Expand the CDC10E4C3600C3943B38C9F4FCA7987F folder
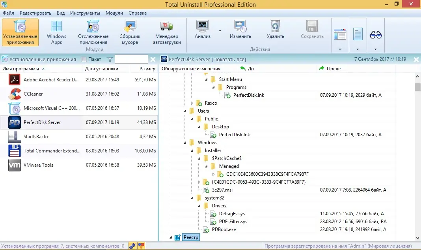Image resolution: width=421 pixels, height=250 pixels. click(x=213, y=174)
